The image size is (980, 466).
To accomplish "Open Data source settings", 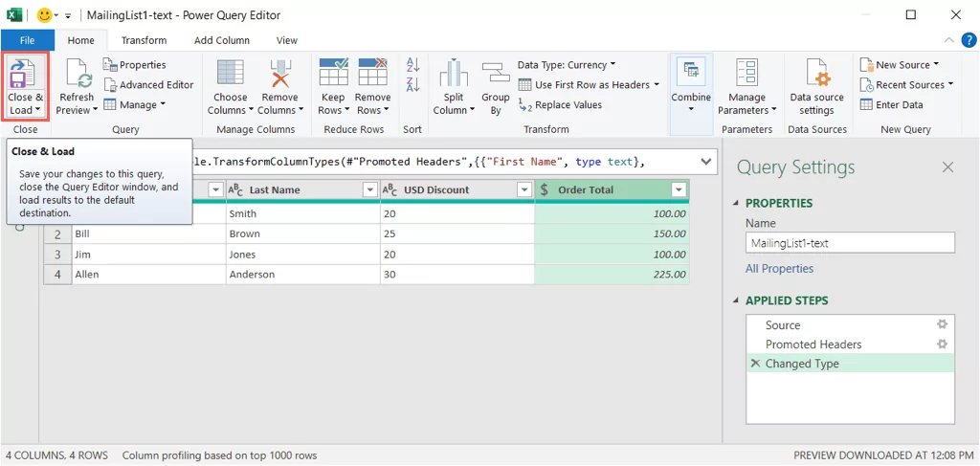I will (816, 75).
